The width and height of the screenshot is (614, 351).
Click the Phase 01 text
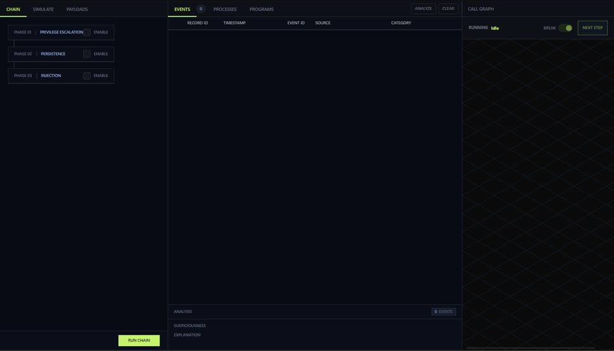[23, 32]
